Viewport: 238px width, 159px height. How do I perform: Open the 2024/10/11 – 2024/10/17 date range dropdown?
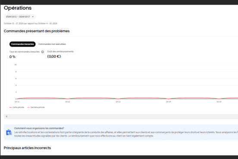pos(20,17)
